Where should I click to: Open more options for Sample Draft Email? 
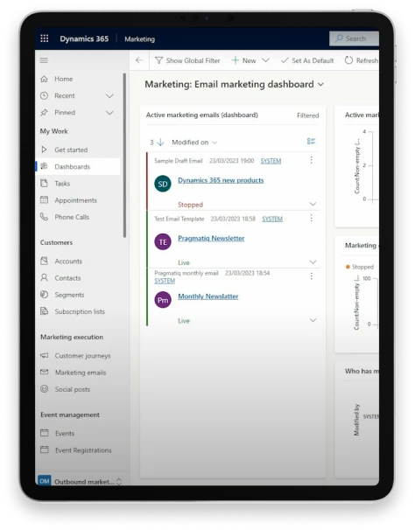[x=311, y=160]
